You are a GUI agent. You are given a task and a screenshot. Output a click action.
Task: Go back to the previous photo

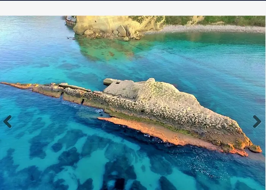click(x=8, y=122)
